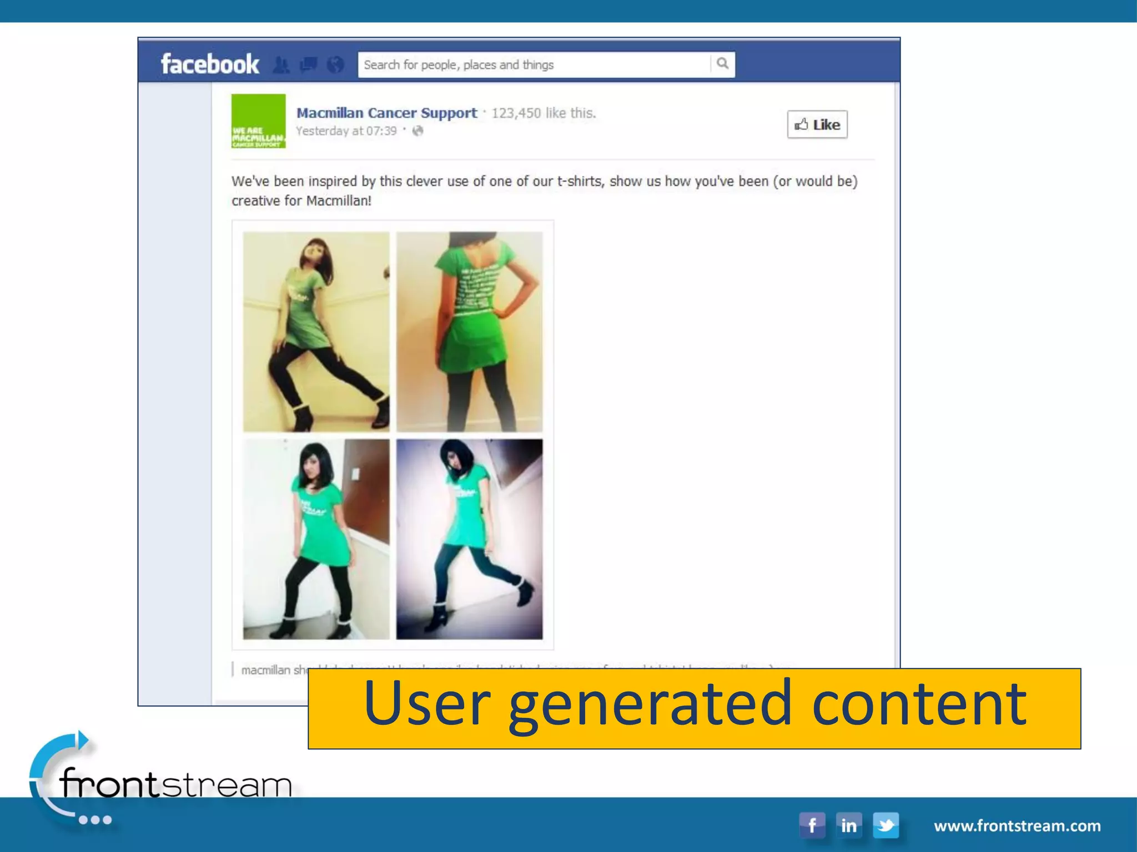Viewport: 1137px width, 852px height.
Task: Click the Facebook icon in slide footer
Action: (x=812, y=825)
